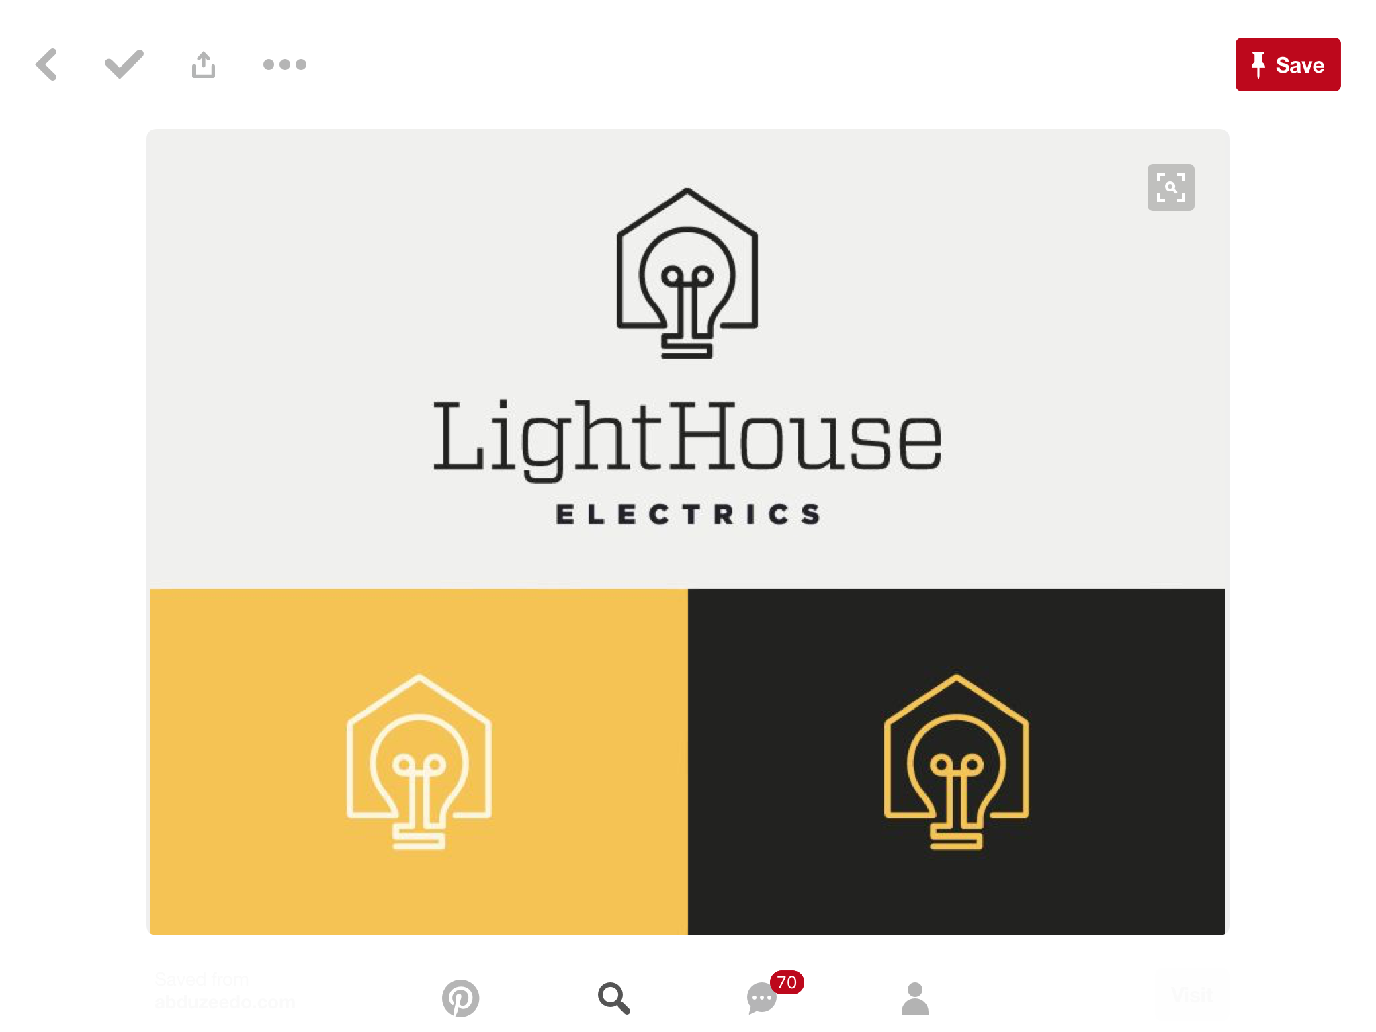Screen dimensions: 1376x1032
Task: Activate the visual search lens icon on the pin
Action: [1171, 187]
